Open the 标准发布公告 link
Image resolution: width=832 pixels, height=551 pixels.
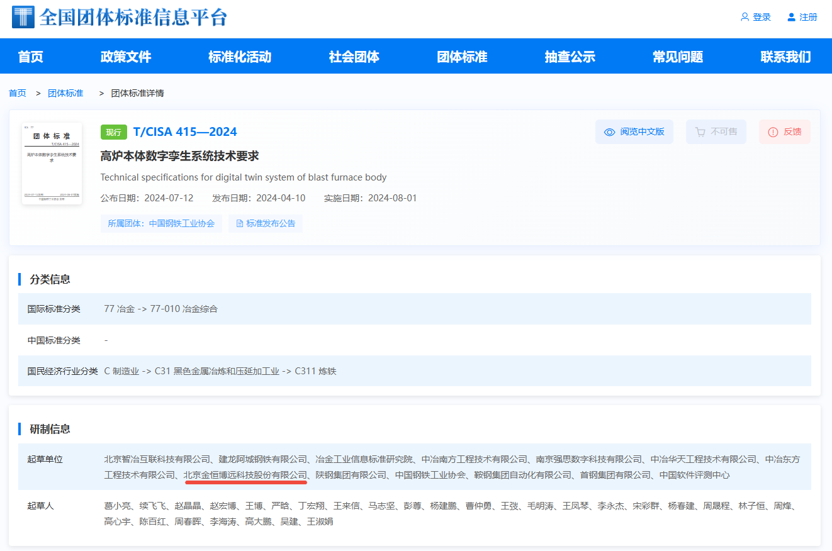pyautogui.click(x=266, y=223)
